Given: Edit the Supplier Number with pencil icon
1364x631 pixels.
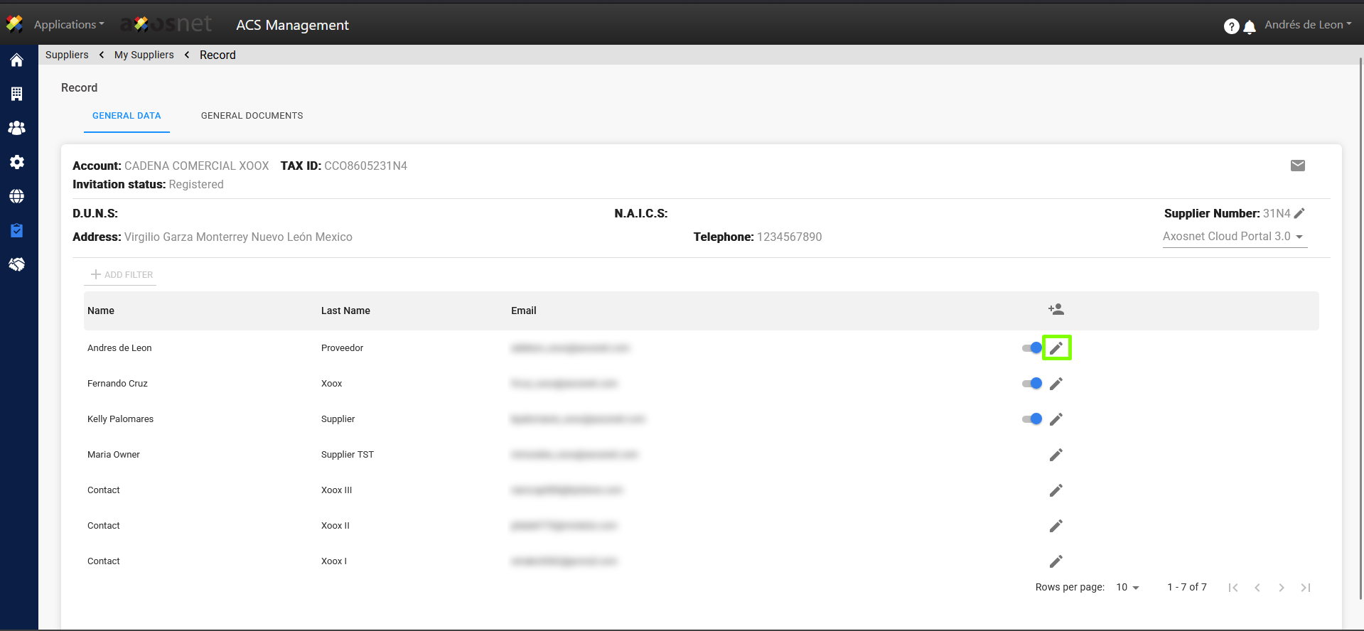Looking at the screenshot, I should point(1299,213).
